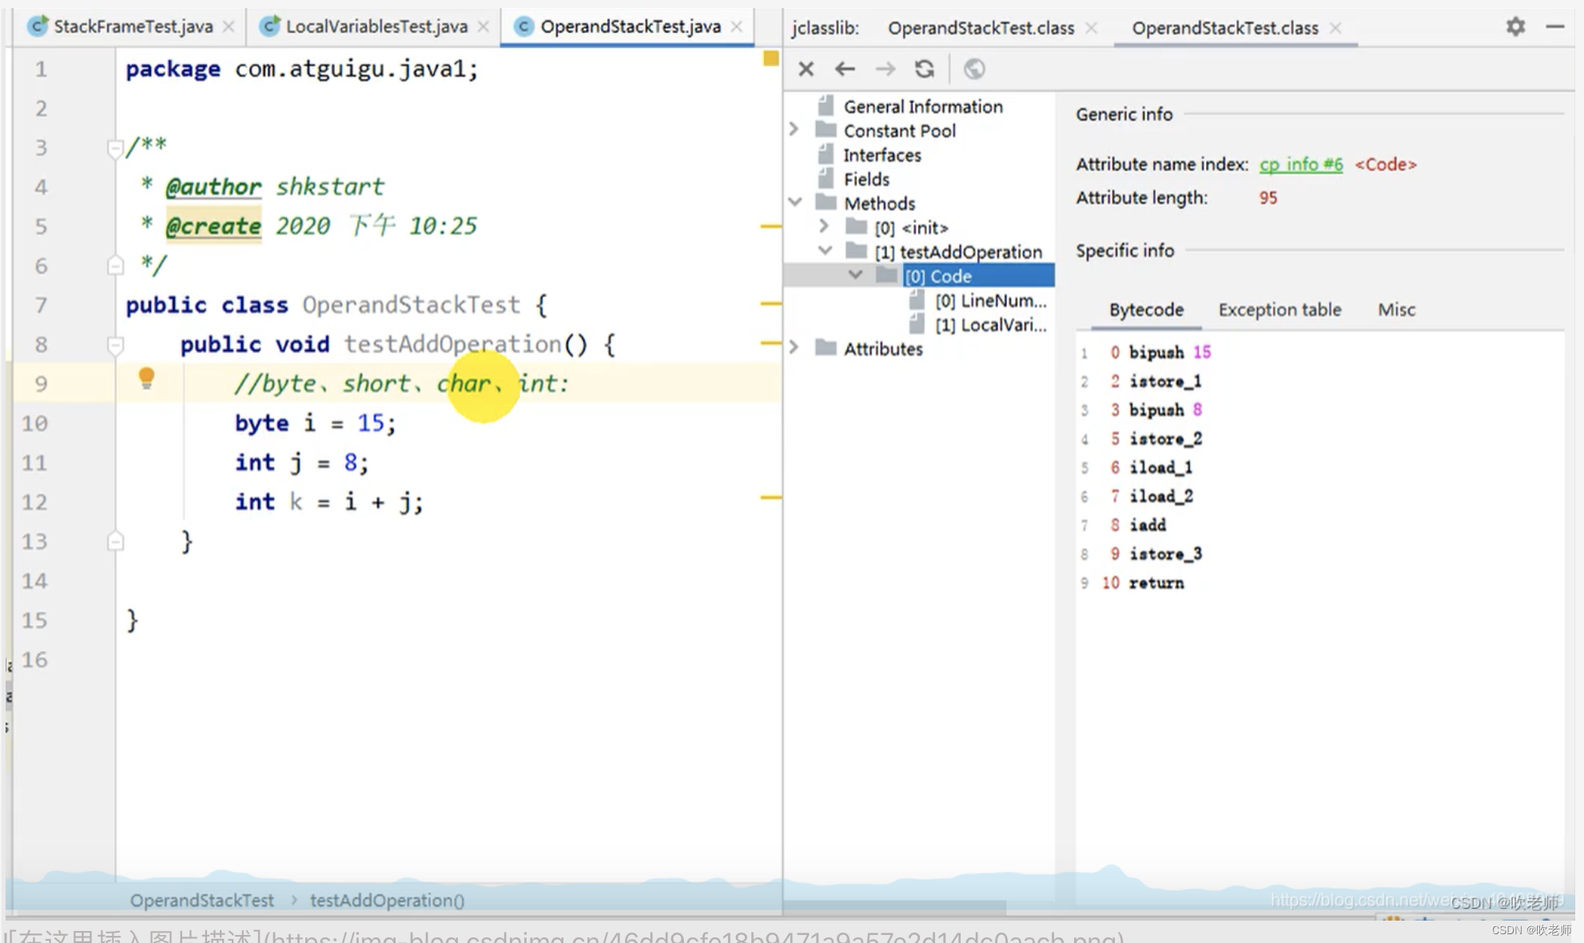Screen dimensions: 1584x943
Task: Toggle the fold marker at line 8
Action: 115,345
